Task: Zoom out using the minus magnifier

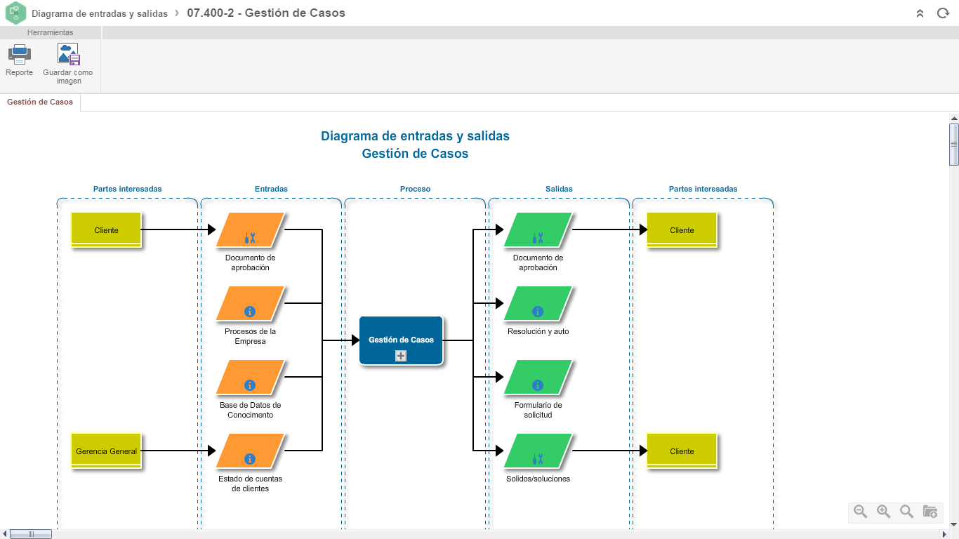Action: click(x=861, y=512)
